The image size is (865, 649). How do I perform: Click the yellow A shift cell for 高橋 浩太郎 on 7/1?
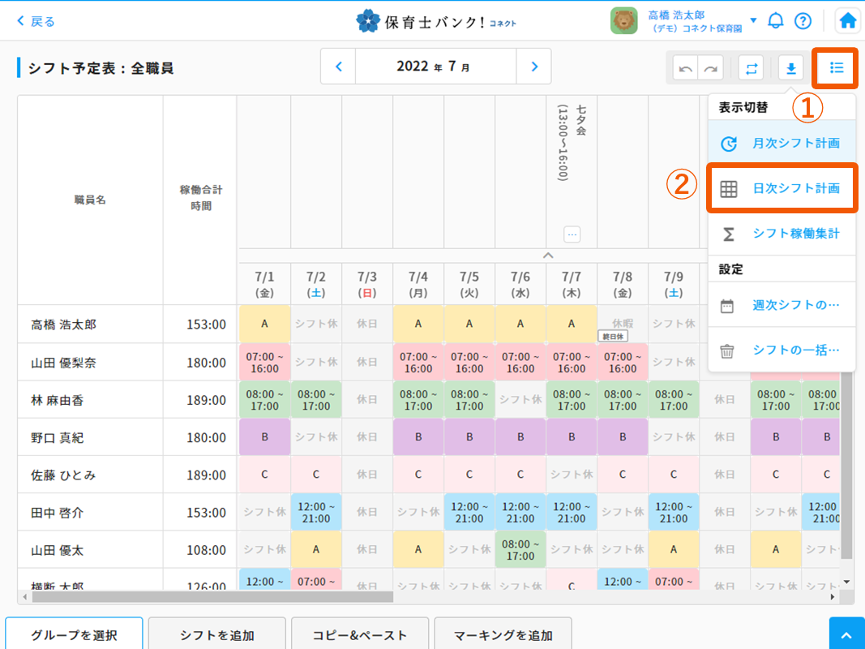point(264,324)
